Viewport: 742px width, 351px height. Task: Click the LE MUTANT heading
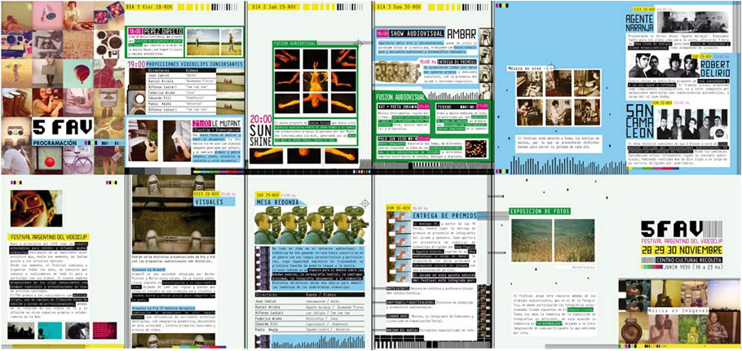224,123
